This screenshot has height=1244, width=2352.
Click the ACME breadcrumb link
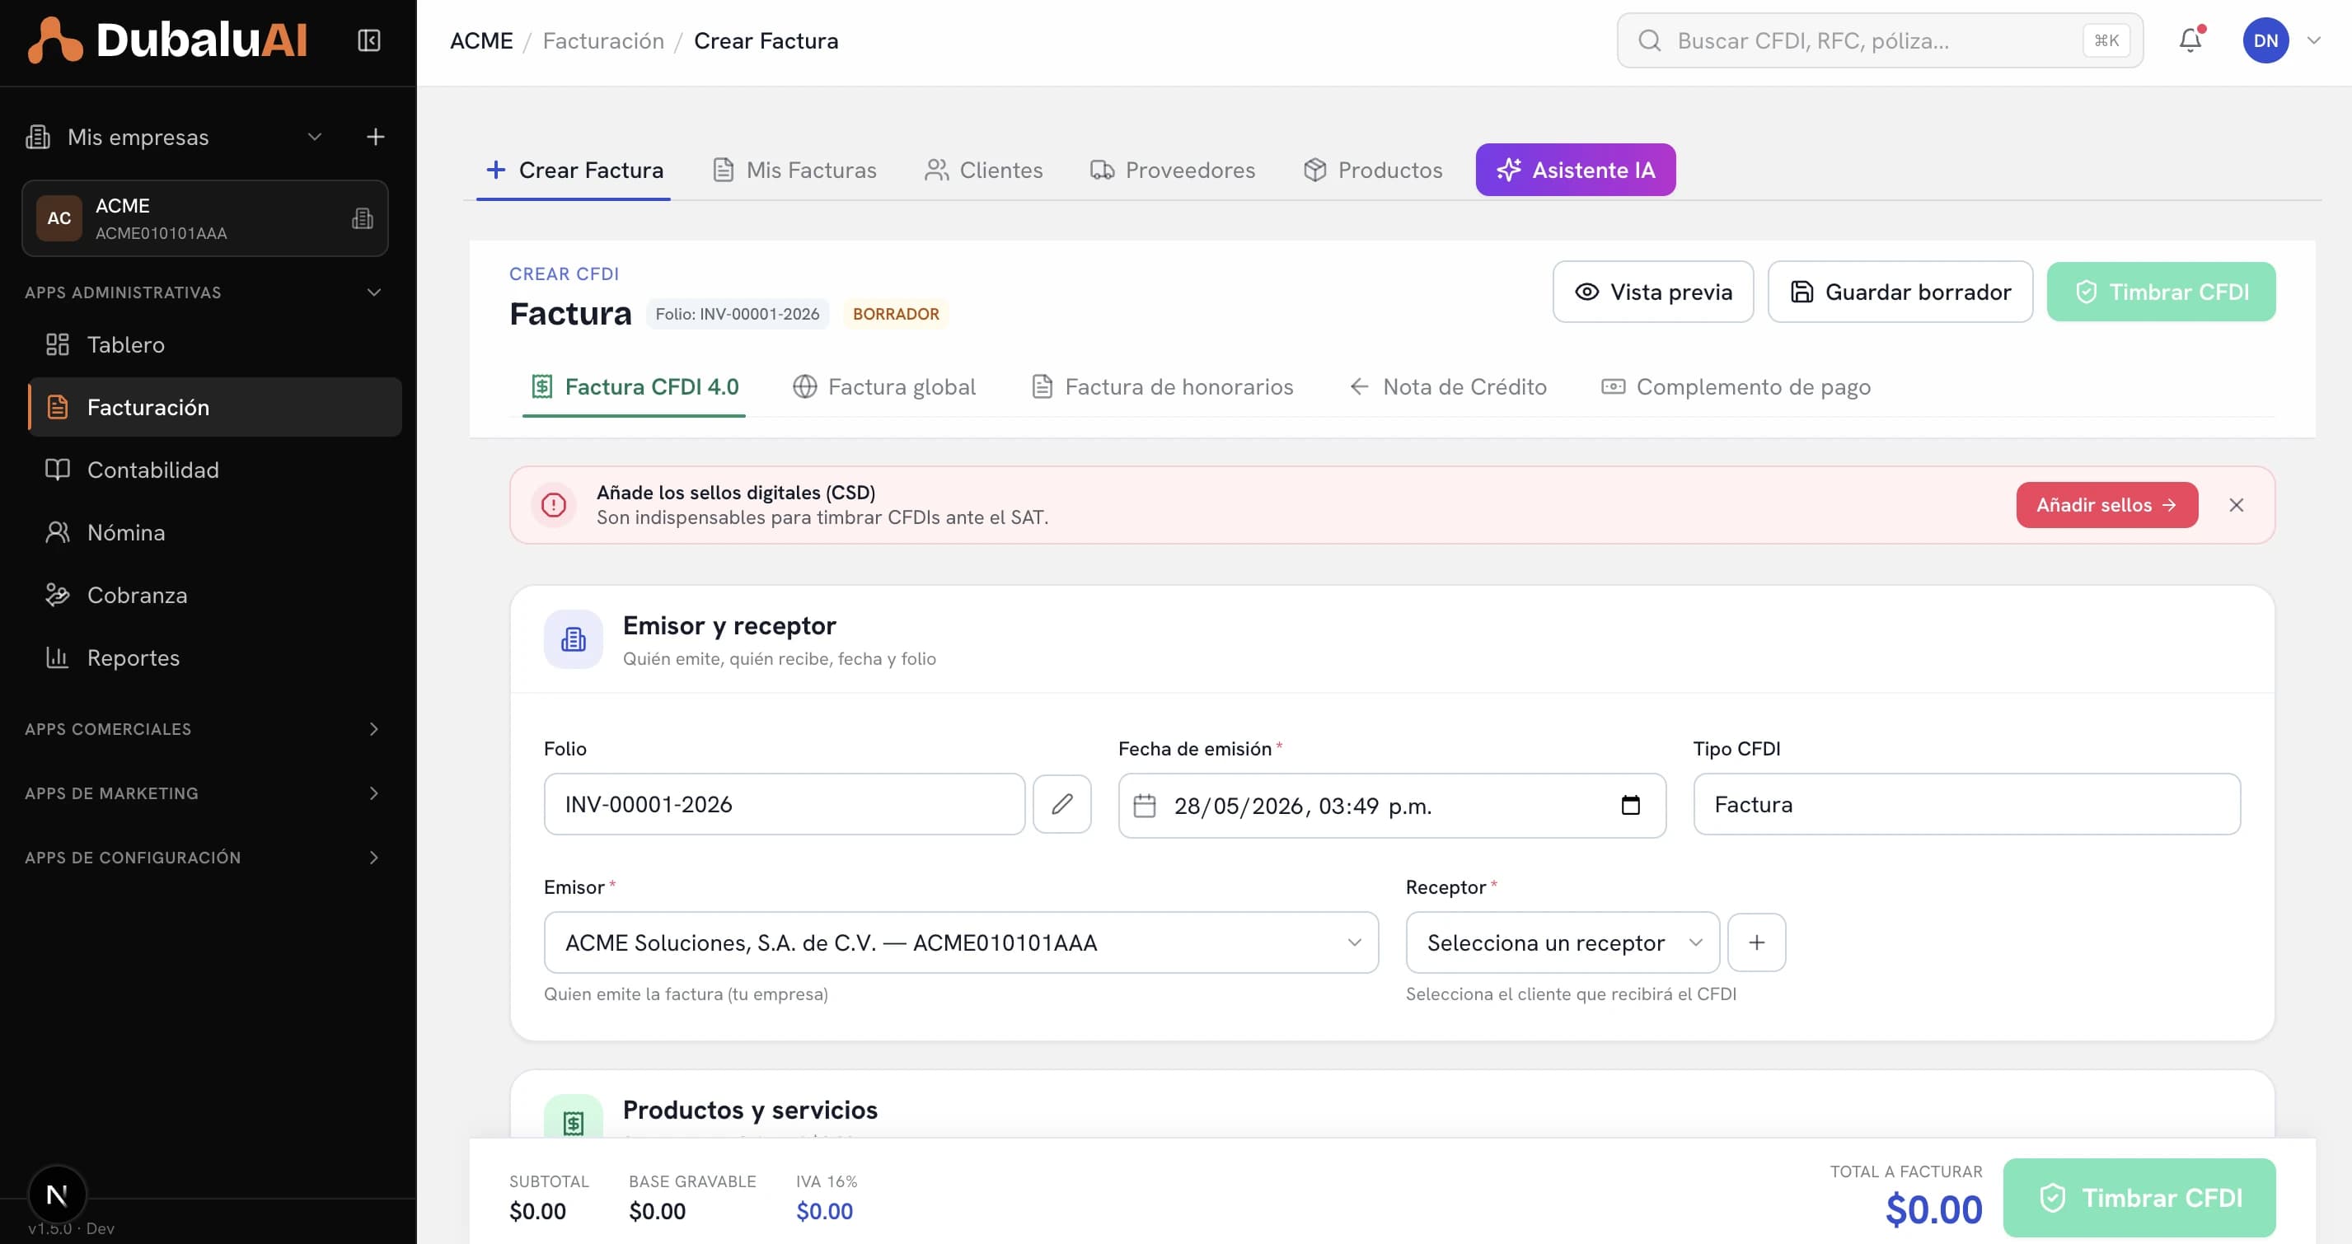point(481,41)
